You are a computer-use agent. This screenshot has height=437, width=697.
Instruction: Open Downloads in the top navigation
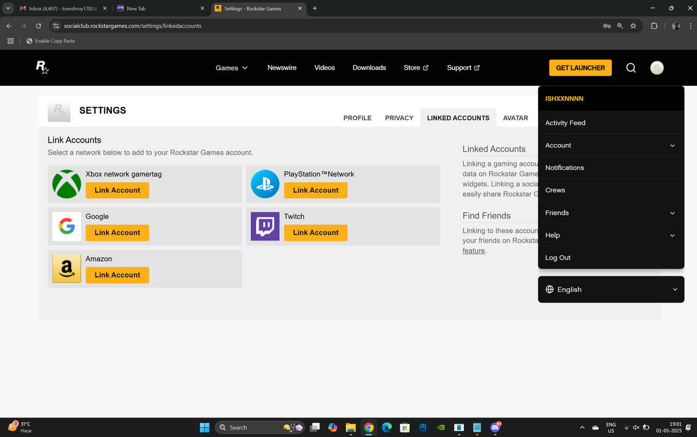pyautogui.click(x=369, y=68)
